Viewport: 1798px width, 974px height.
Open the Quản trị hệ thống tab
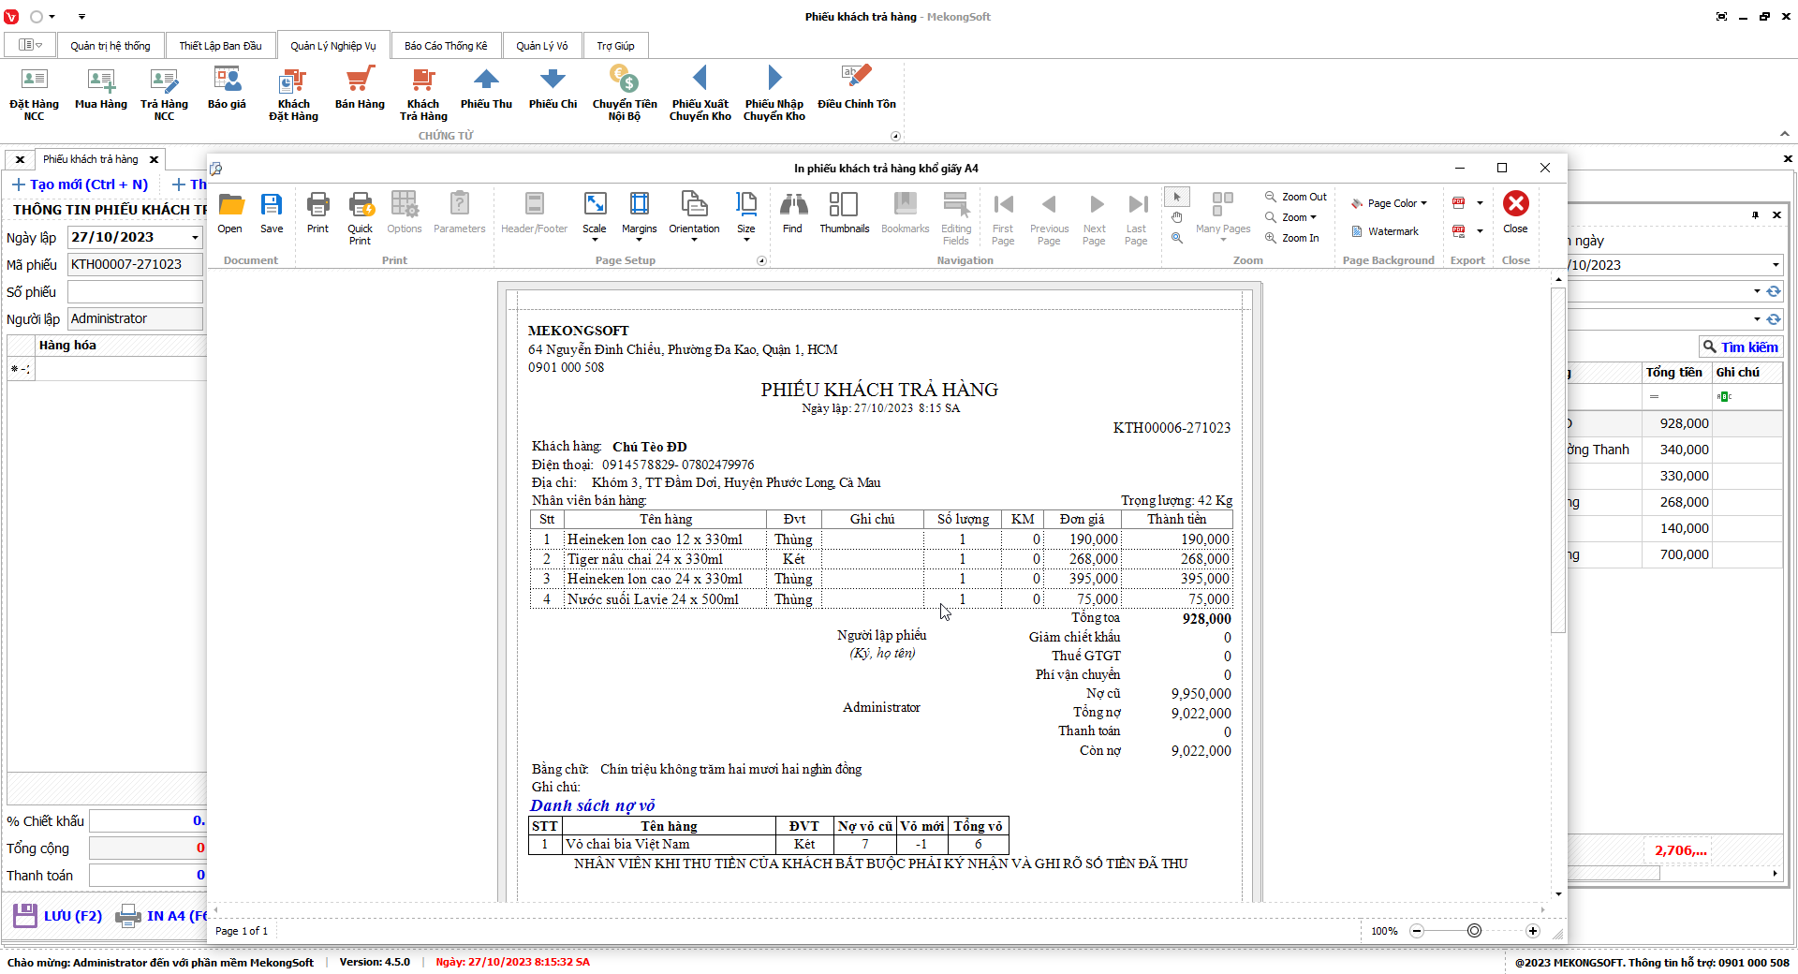coord(110,46)
